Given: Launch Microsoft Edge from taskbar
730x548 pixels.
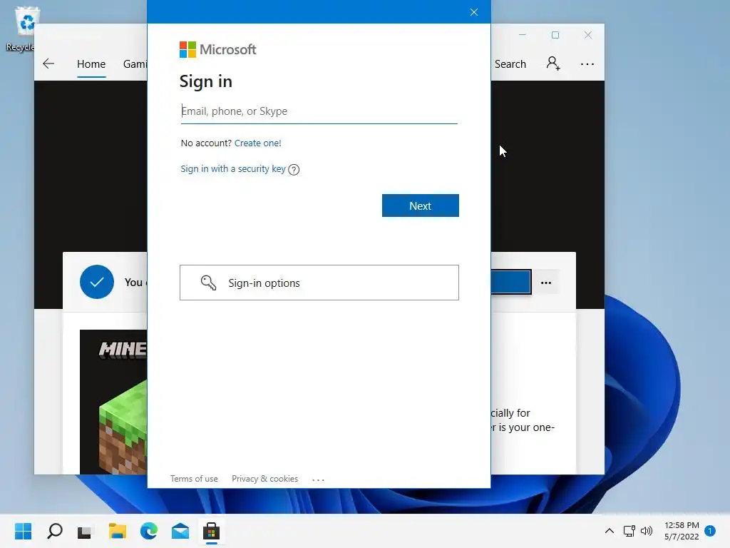Looking at the screenshot, I should tap(149, 531).
